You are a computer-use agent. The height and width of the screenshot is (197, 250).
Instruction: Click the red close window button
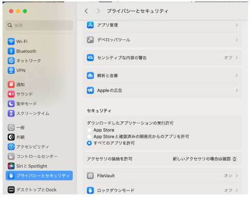point(11,11)
